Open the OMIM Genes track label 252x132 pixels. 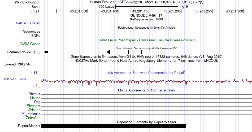tap(30, 44)
